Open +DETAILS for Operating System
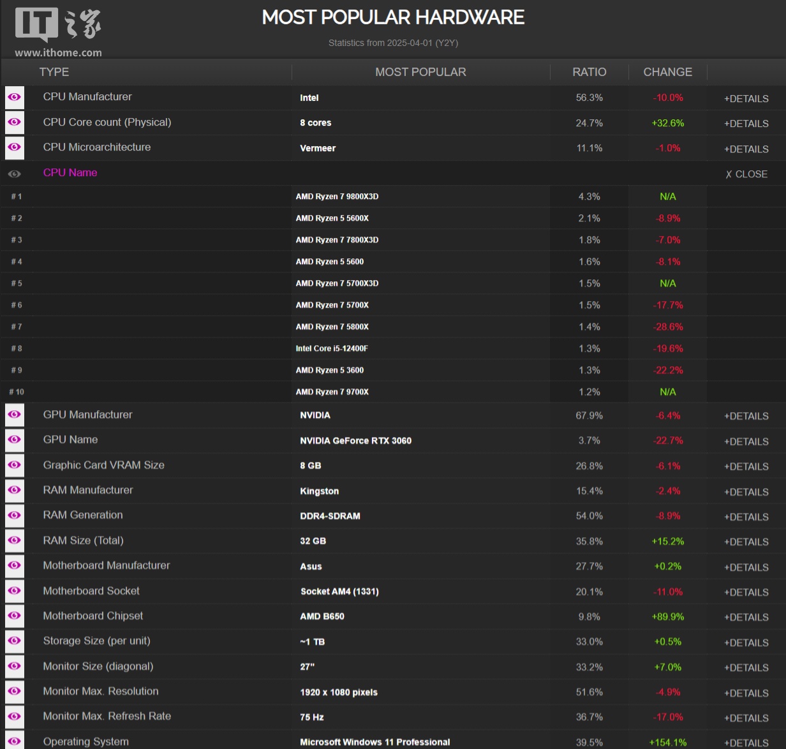This screenshot has height=749, width=786. click(x=746, y=743)
